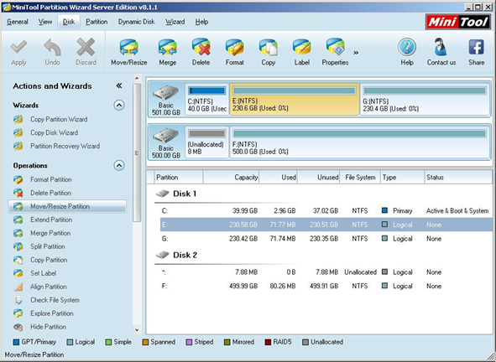Select the 7.88 MB unallocated row
The image size is (496, 362).
pos(326,272)
